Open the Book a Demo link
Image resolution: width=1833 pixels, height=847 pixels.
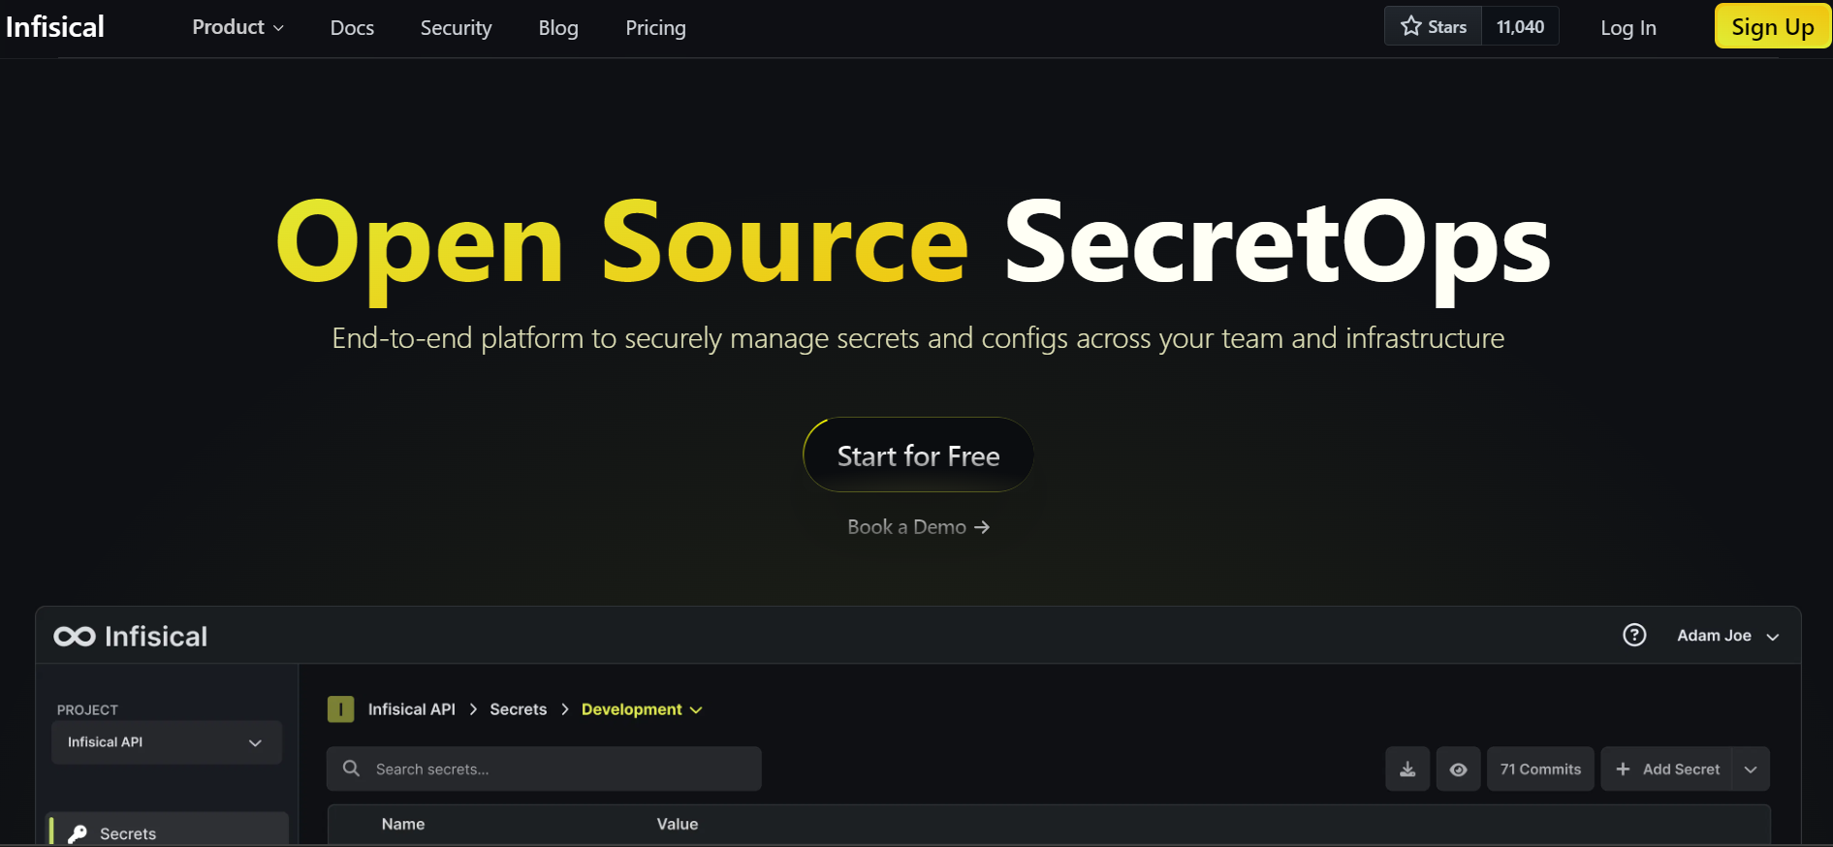pyautogui.click(x=918, y=526)
